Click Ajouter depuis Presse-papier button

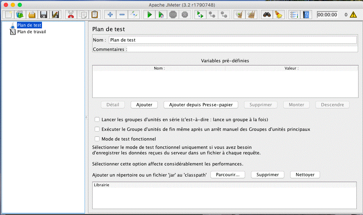click(x=201, y=105)
